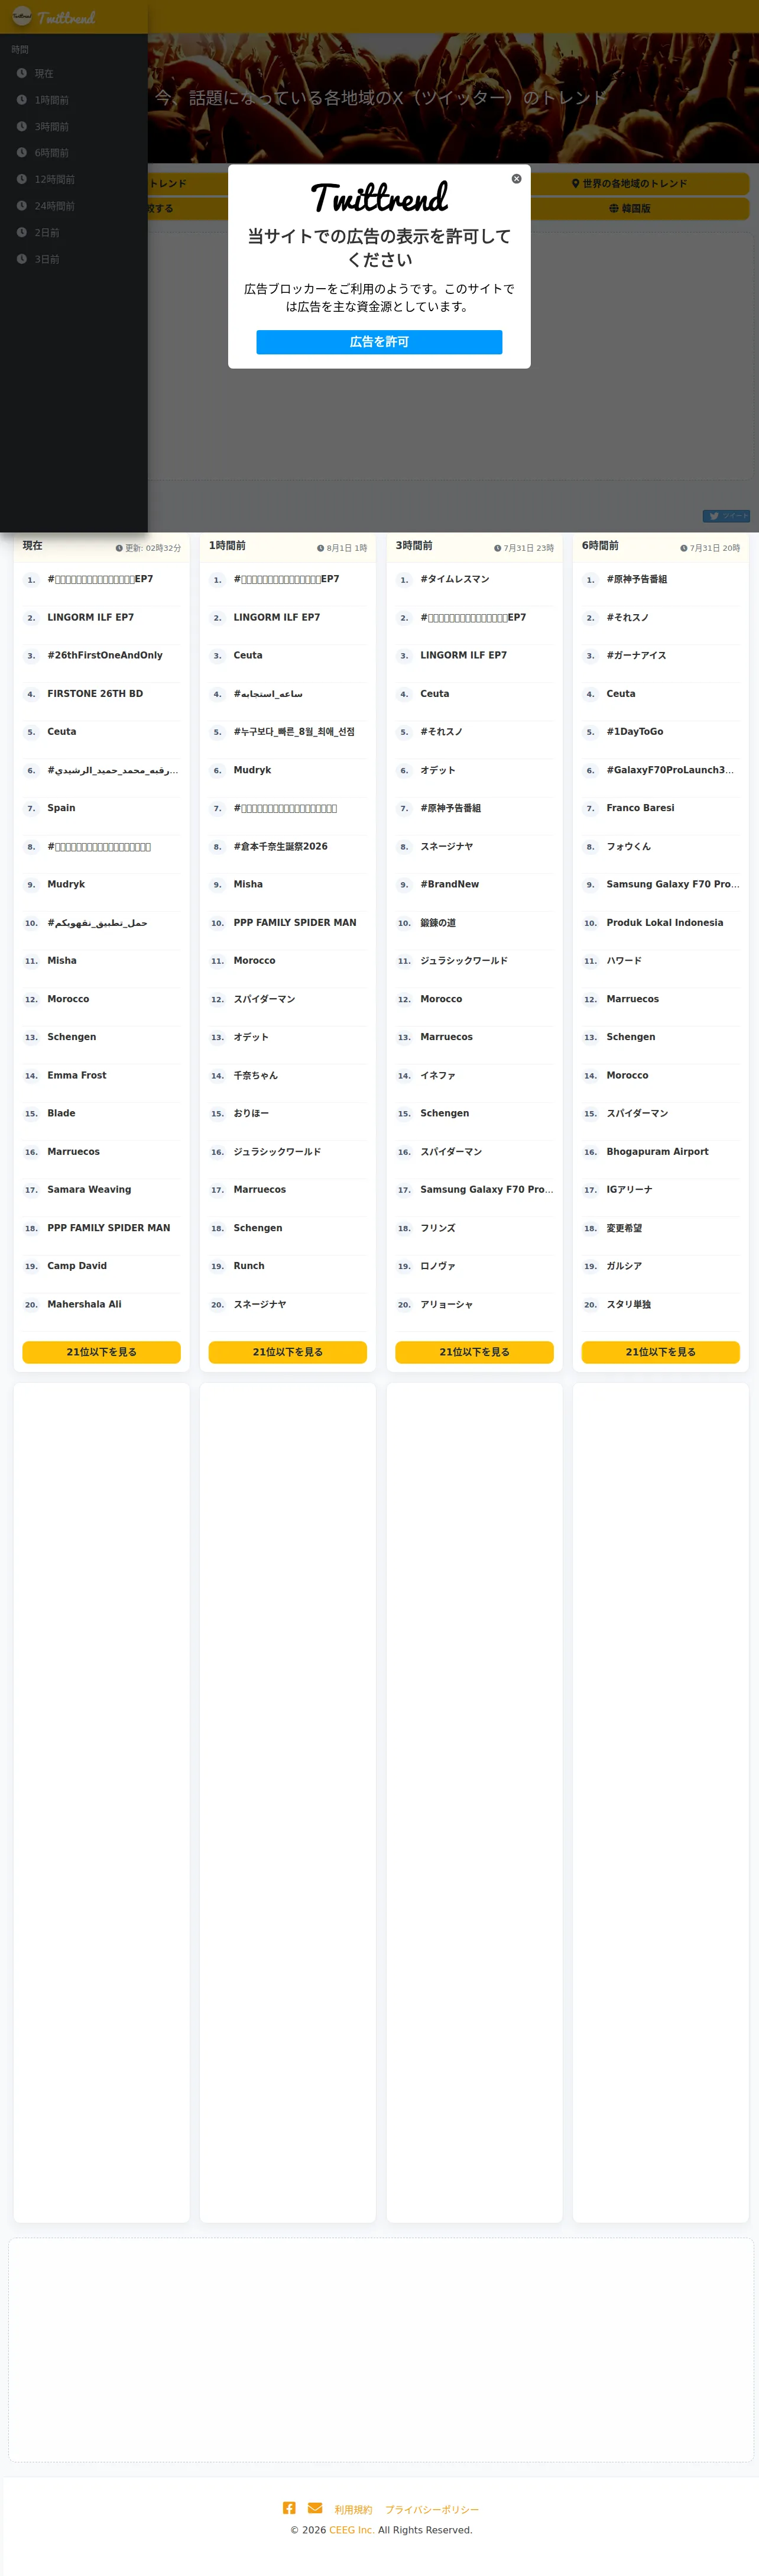Click the mail envelope icon in the footer
The height and width of the screenshot is (2576, 759).
click(x=314, y=2507)
